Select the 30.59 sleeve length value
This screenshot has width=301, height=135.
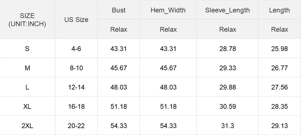[x=227, y=107]
